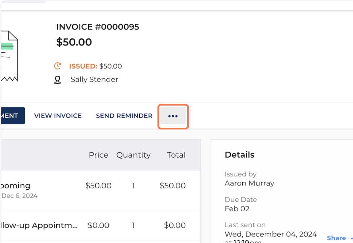Click the Details panel heading

click(239, 155)
